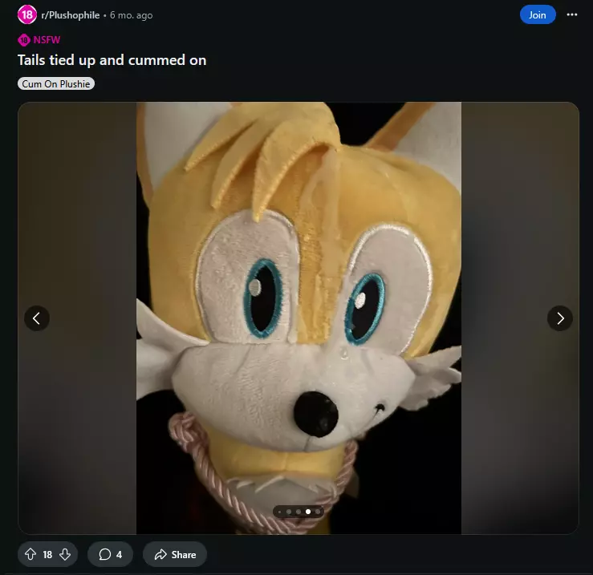Click the small pink 18 NSFW icon
This screenshot has width=593, height=575.
click(24, 39)
